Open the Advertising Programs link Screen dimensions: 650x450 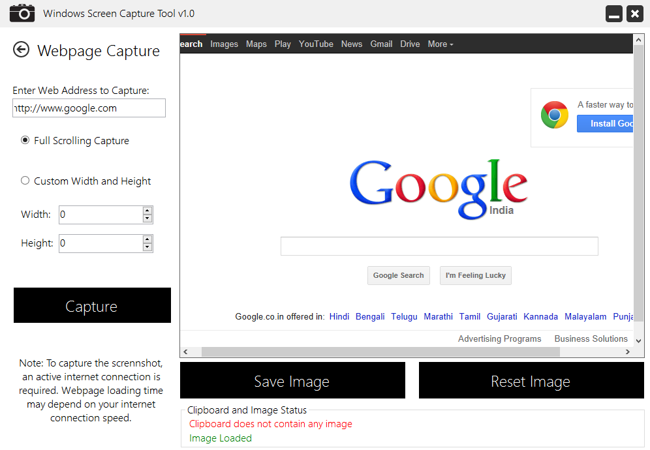tap(499, 338)
